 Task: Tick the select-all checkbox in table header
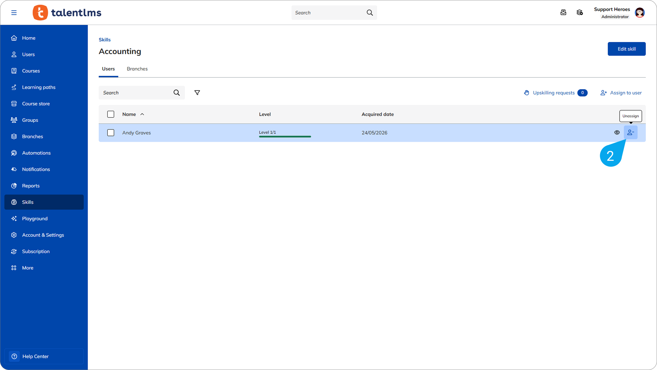111,114
